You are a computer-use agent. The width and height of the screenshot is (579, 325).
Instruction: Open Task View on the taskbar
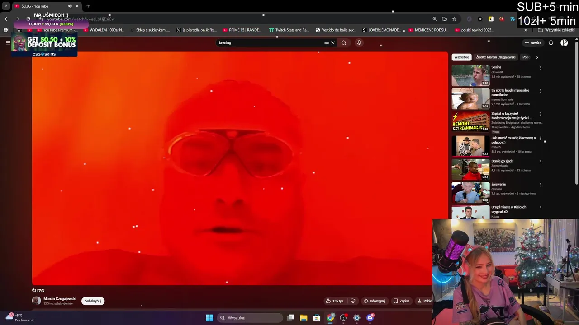[x=291, y=318]
